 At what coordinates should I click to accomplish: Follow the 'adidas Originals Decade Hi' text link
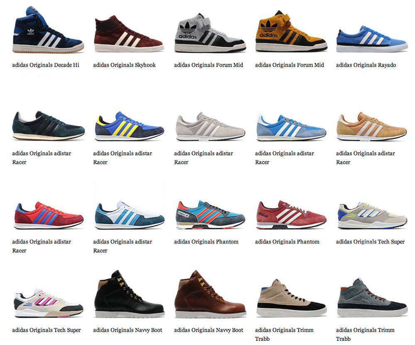point(46,65)
